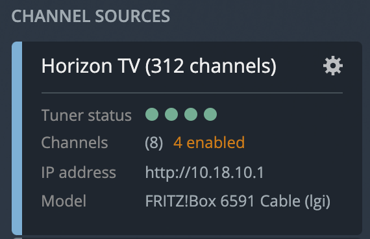
Task: Click the FRITZ!Box 6591 Cable (lgi) model text
Action: pos(238,202)
